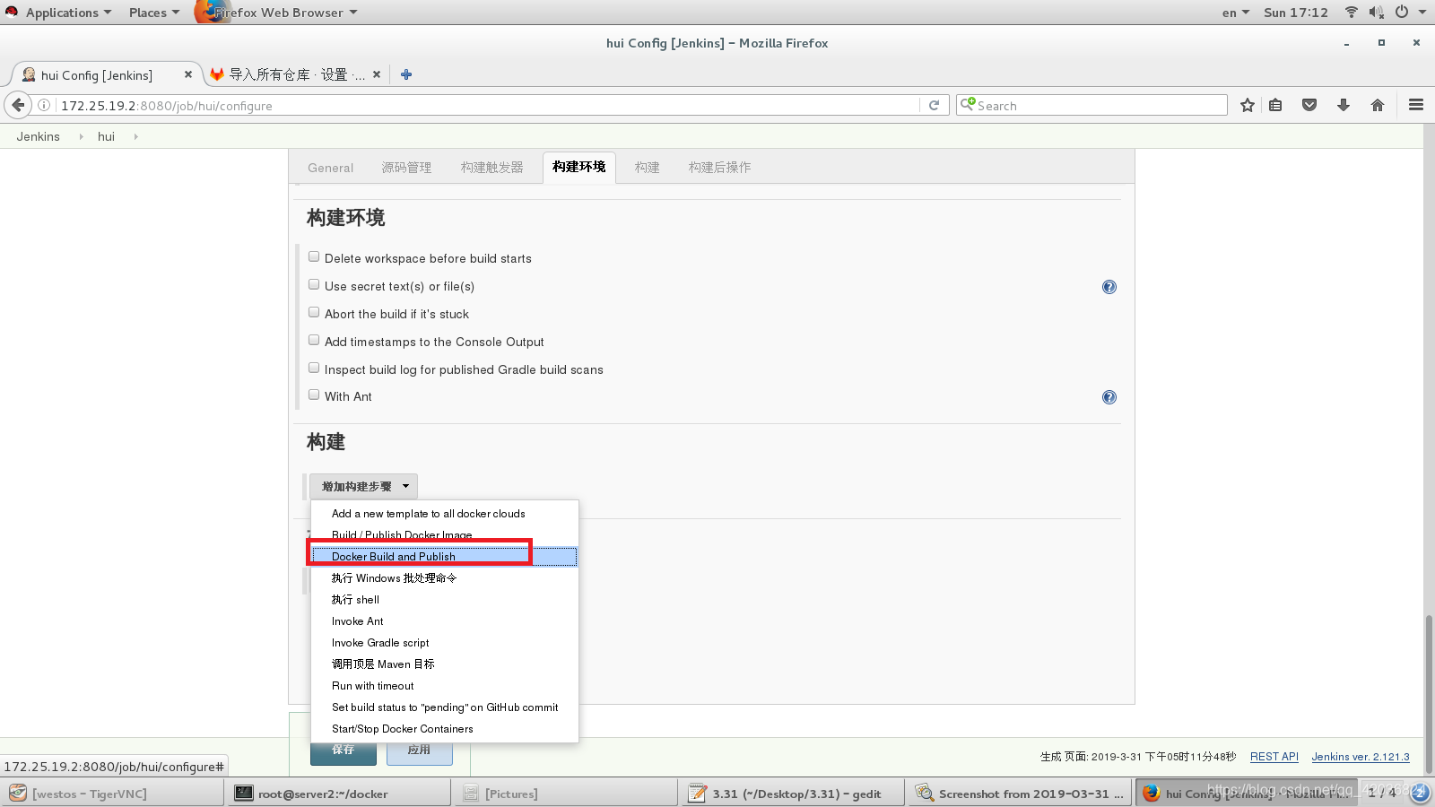Enable Inspect build log for Gradle scans
The width and height of the screenshot is (1435, 807).
[314, 368]
